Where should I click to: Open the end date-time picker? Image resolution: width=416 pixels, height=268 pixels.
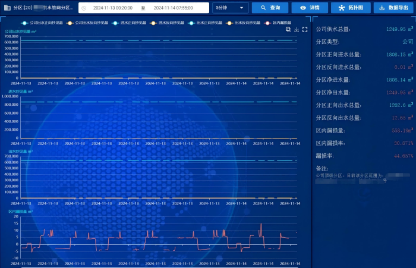point(173,8)
